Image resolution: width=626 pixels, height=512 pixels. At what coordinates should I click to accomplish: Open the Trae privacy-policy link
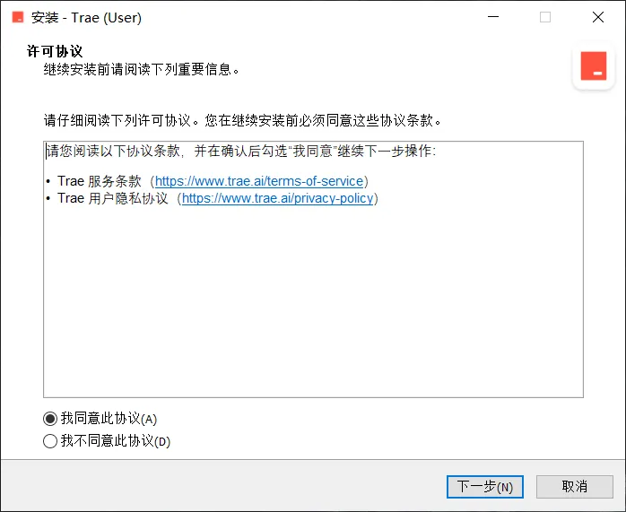coord(277,198)
